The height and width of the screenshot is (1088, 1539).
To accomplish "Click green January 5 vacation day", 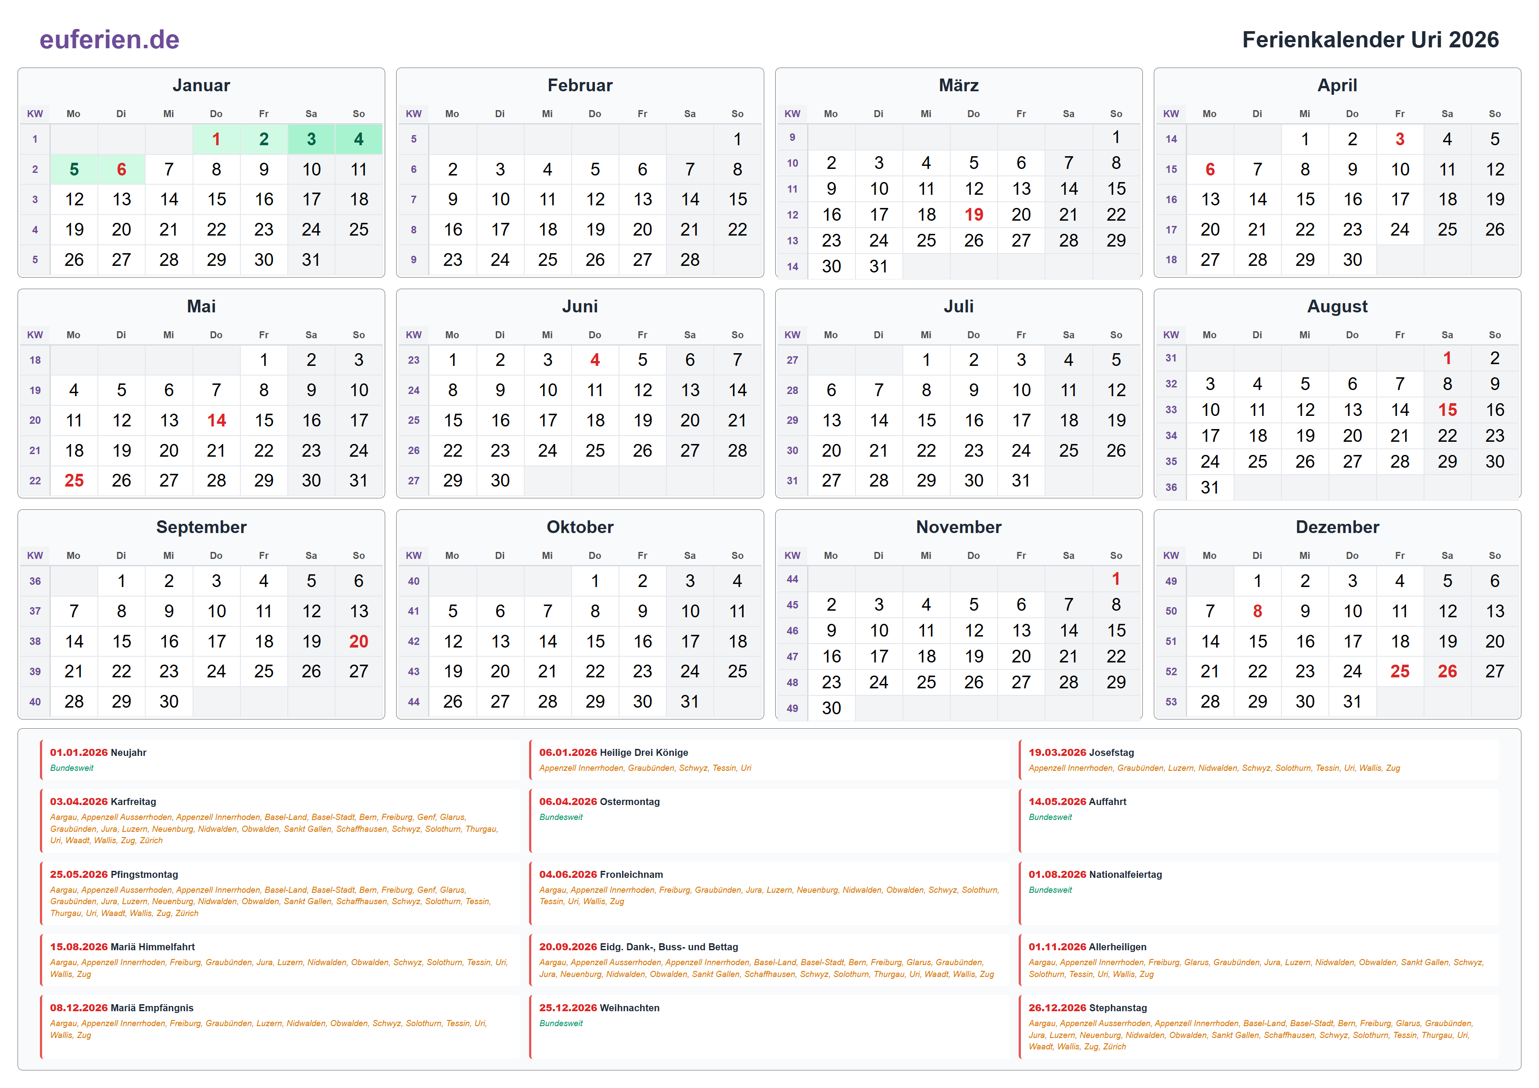I will (x=74, y=169).
